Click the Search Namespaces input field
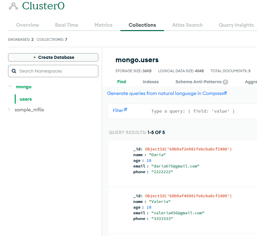The width and height of the screenshot is (257, 236). (x=57, y=71)
